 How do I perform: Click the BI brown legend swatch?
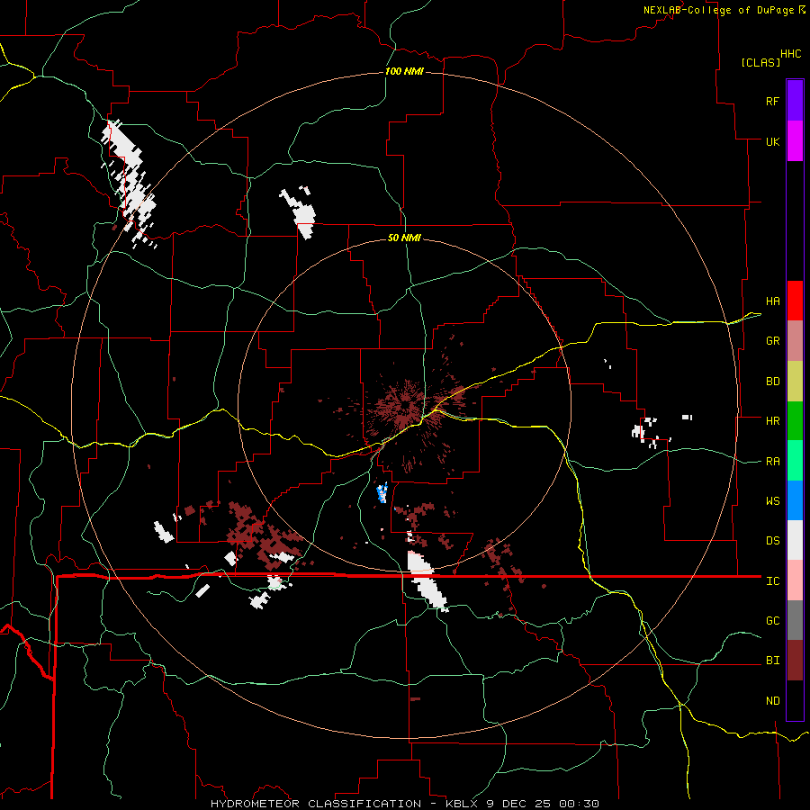click(x=795, y=661)
